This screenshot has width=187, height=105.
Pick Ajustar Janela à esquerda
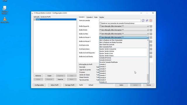(123, 49)
